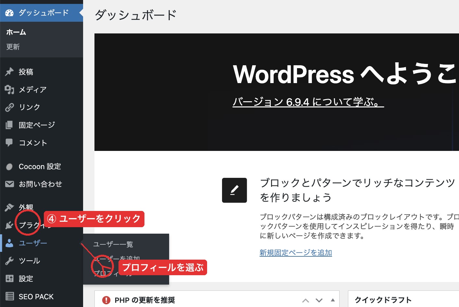
Task: Click the ダッシュボード page heading
Action: coord(136,15)
